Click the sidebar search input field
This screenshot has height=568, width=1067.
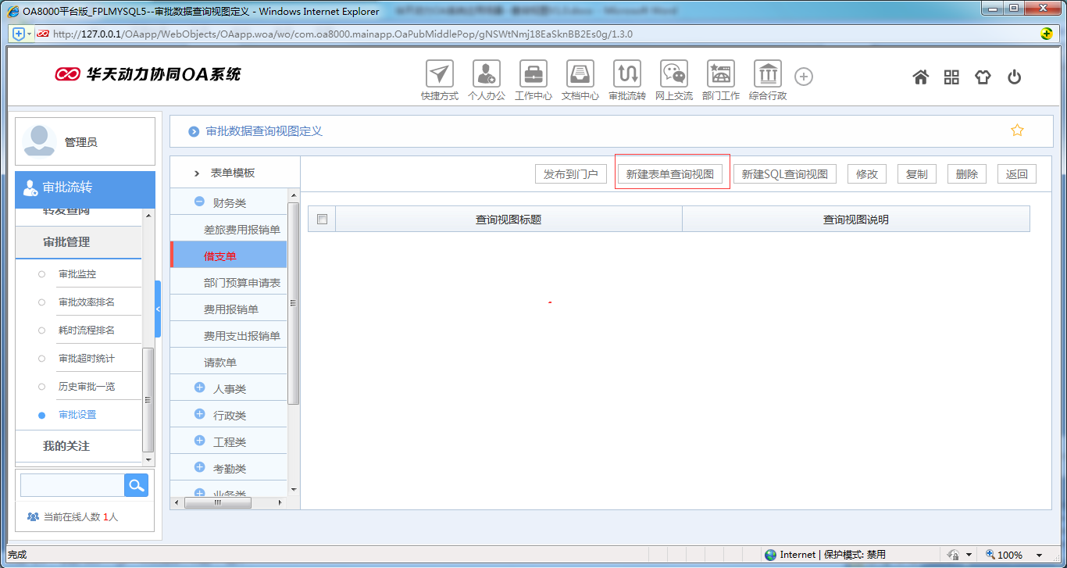coord(72,485)
